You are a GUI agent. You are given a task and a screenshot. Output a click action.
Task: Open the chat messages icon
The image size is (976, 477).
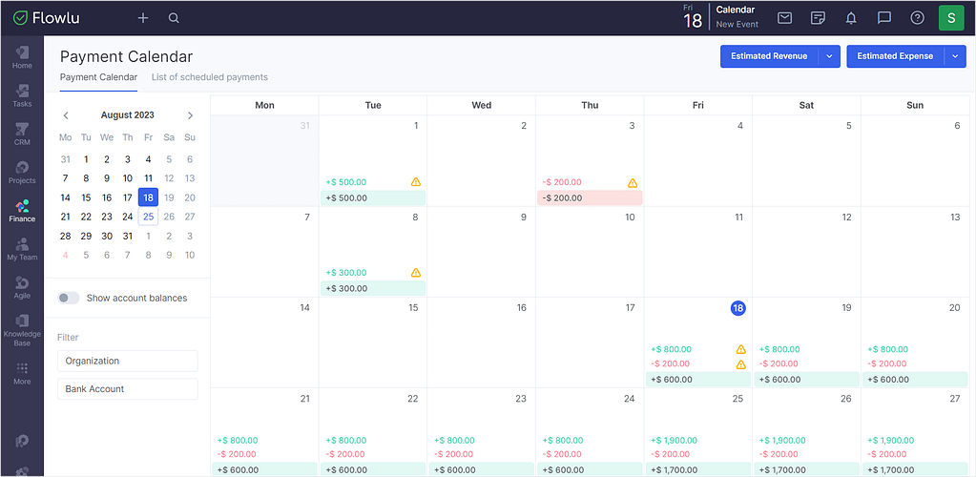click(883, 18)
